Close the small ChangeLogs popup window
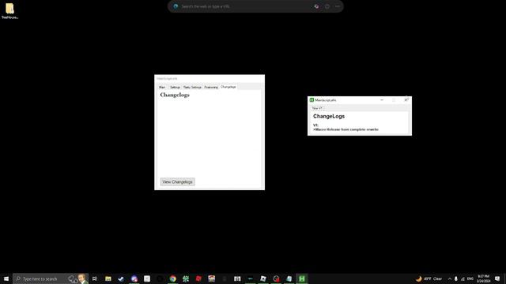506x284 pixels. pyautogui.click(x=406, y=100)
